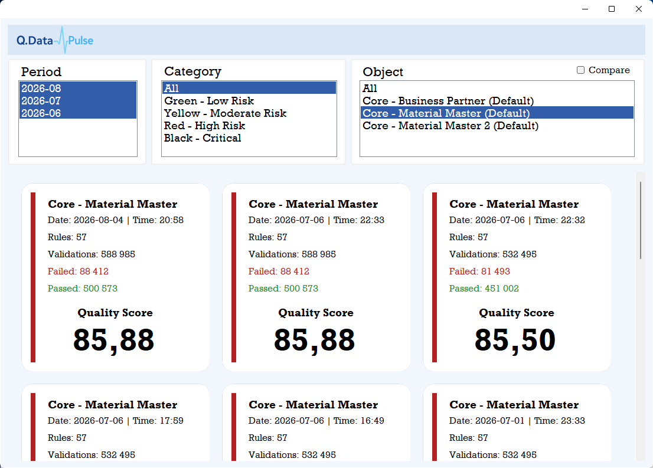Open the card dated 2026-08-04 20:58
653x468 pixels.
(116, 277)
